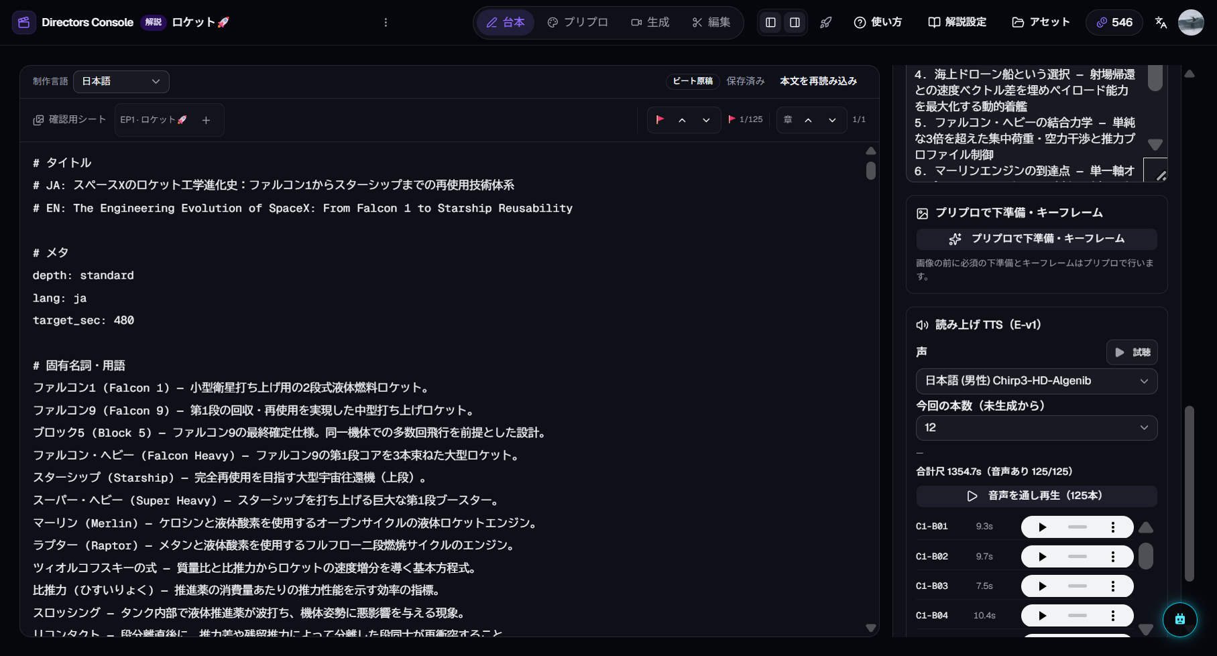Click the edit pencil icon in outline box
Viewport: 1217px width, 656px height.
coord(1161,175)
